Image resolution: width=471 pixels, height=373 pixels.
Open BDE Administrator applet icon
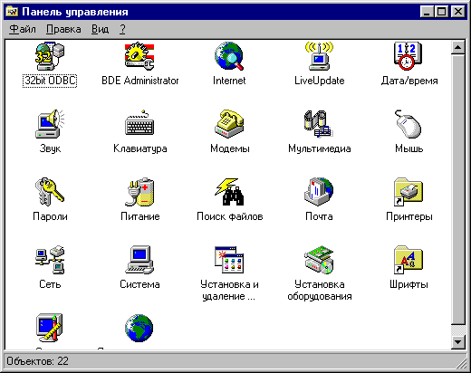tap(139, 56)
